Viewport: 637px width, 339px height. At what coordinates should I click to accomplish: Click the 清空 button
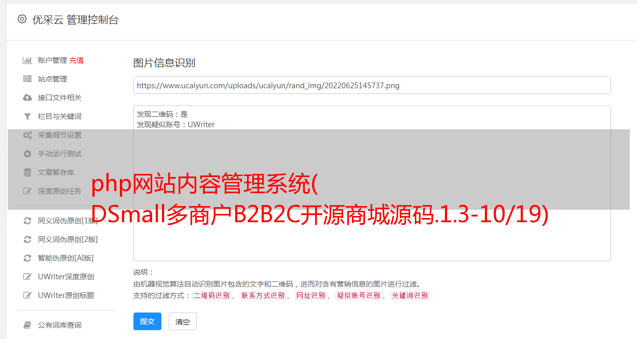click(x=183, y=321)
